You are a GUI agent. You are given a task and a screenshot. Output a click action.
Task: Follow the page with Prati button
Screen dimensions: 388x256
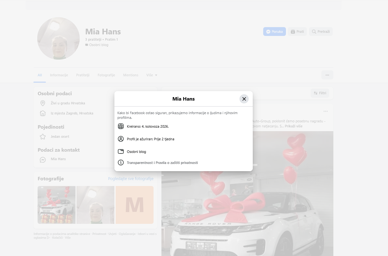pos(297,32)
